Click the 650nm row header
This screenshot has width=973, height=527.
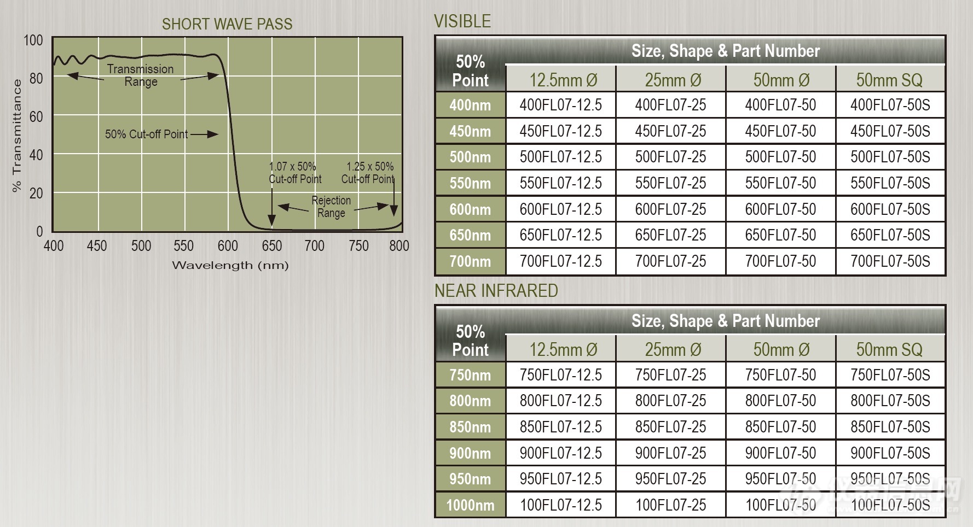click(x=470, y=235)
